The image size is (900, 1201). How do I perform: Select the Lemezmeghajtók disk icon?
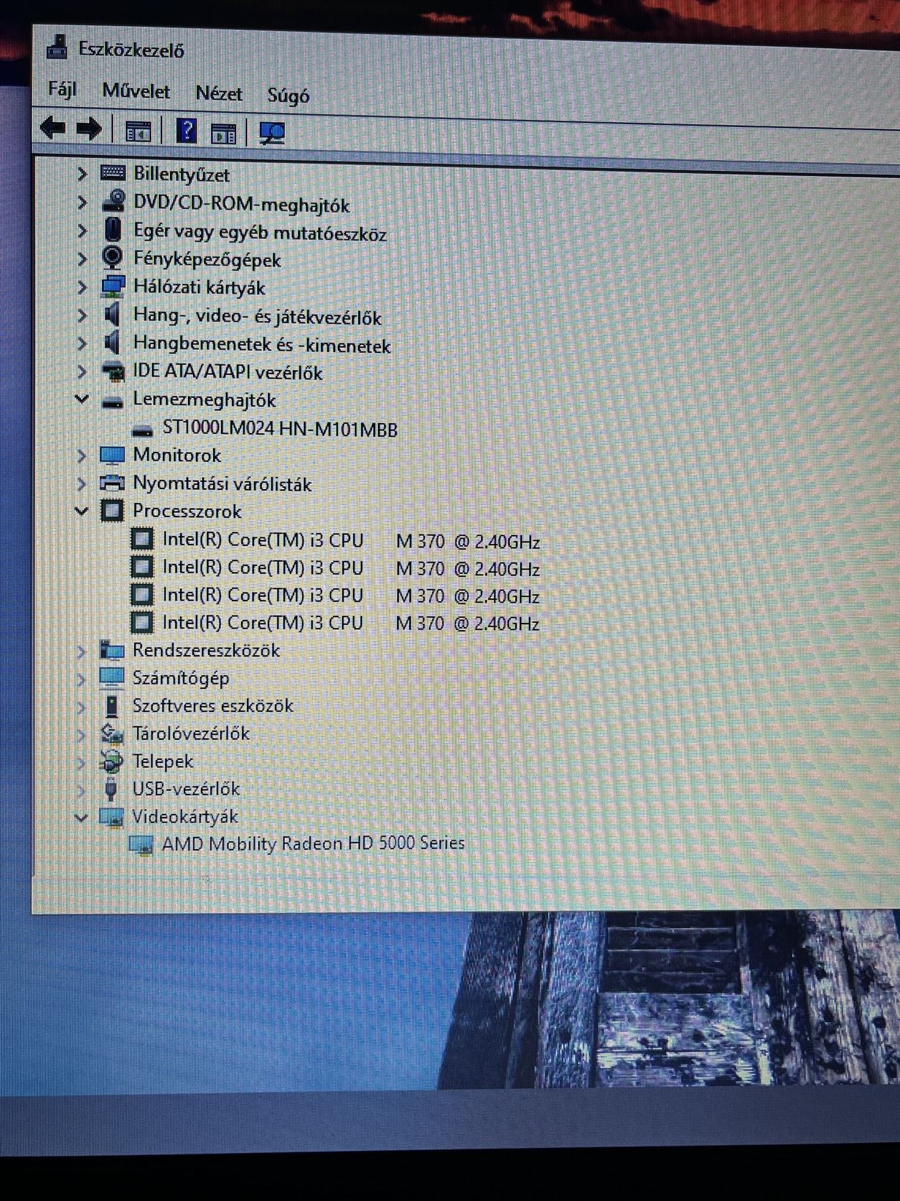113,401
